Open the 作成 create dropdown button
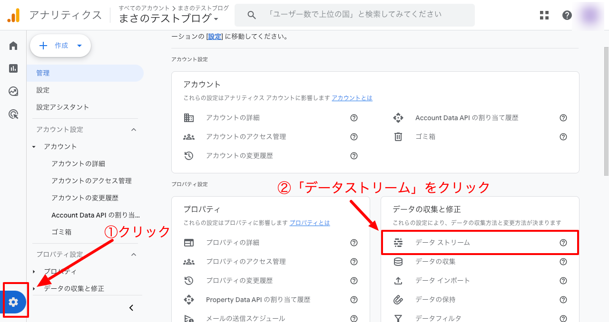The image size is (609, 322). click(60, 46)
